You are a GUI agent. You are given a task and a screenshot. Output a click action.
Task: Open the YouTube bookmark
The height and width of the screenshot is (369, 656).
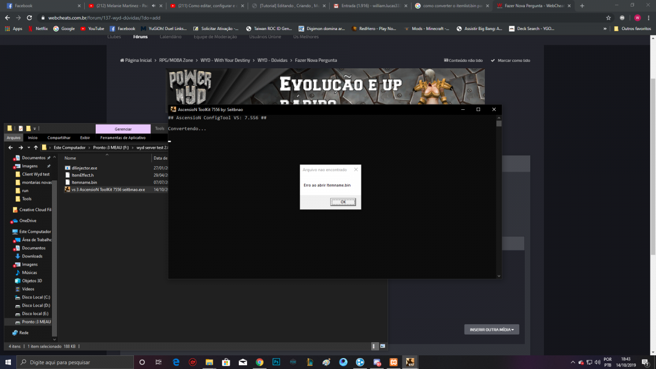(x=92, y=28)
